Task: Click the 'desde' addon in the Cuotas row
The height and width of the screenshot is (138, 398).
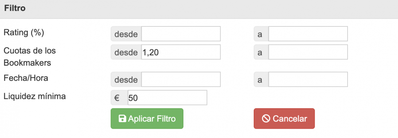Action: (126, 52)
